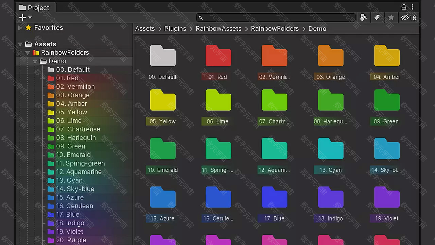This screenshot has height=245, width=435.
Task: Open the 02. Vermilion folder icon in grid
Action: tap(274, 56)
